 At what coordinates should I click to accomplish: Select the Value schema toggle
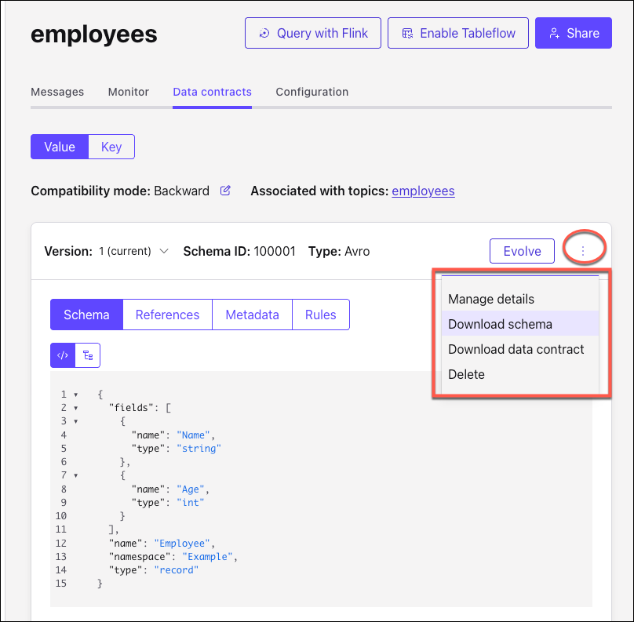pyautogui.click(x=60, y=147)
